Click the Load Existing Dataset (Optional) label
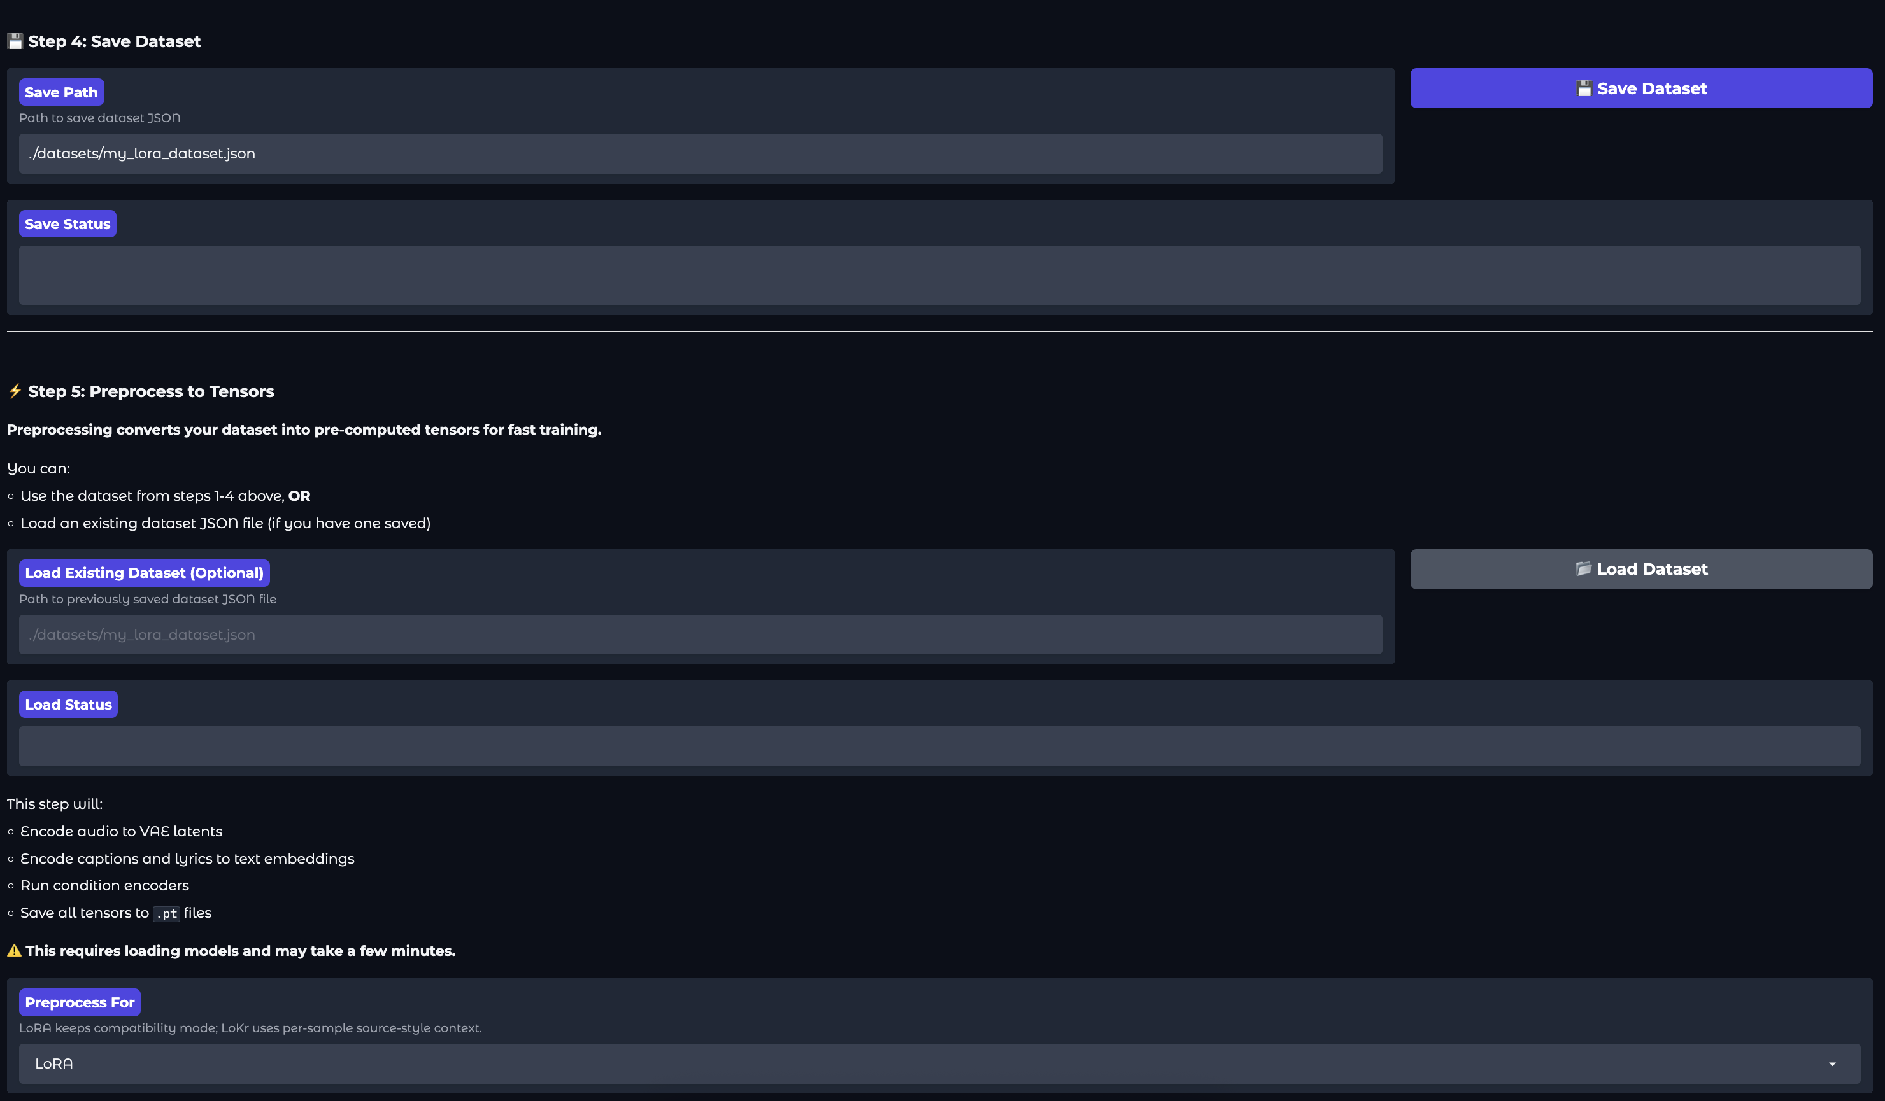This screenshot has height=1101, width=1885. [x=145, y=573]
